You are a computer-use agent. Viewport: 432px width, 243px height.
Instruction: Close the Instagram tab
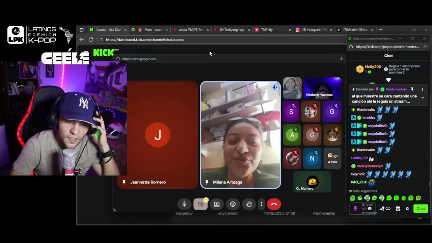click(x=331, y=30)
